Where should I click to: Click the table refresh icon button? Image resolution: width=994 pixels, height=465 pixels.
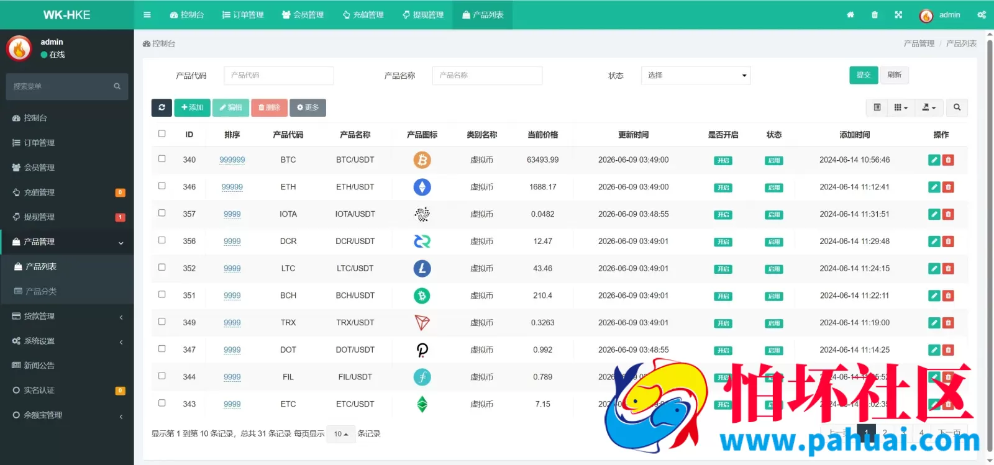[162, 107]
